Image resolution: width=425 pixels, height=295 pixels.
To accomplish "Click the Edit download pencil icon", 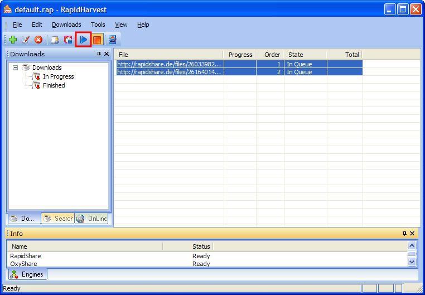I will [26, 40].
